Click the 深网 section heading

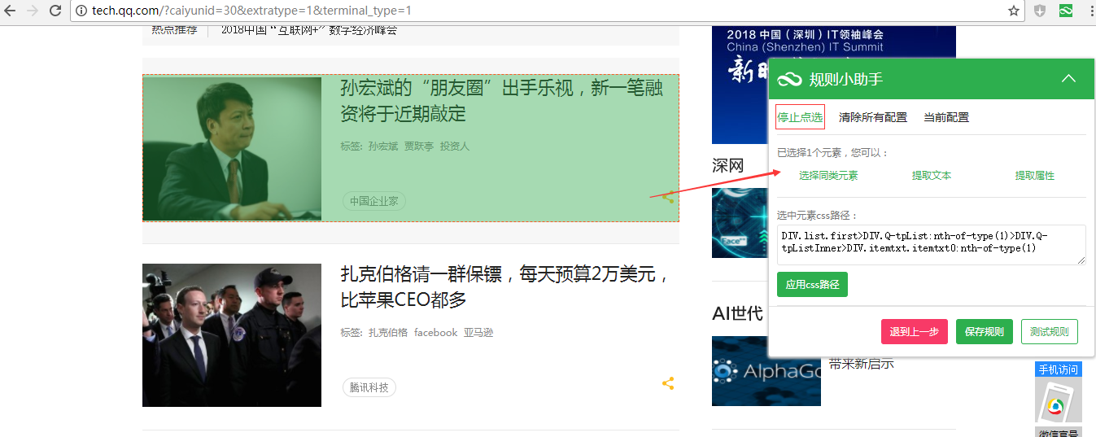[x=728, y=166]
